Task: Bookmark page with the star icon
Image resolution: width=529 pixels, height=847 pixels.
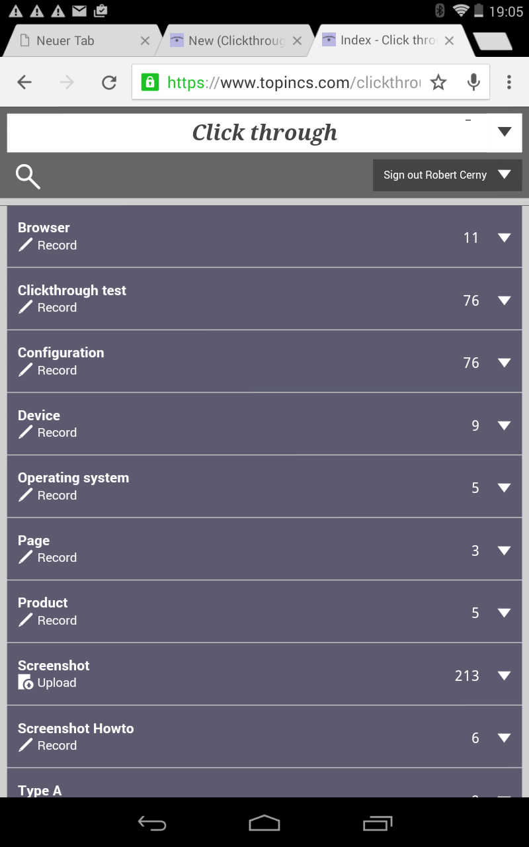Action: (x=438, y=82)
